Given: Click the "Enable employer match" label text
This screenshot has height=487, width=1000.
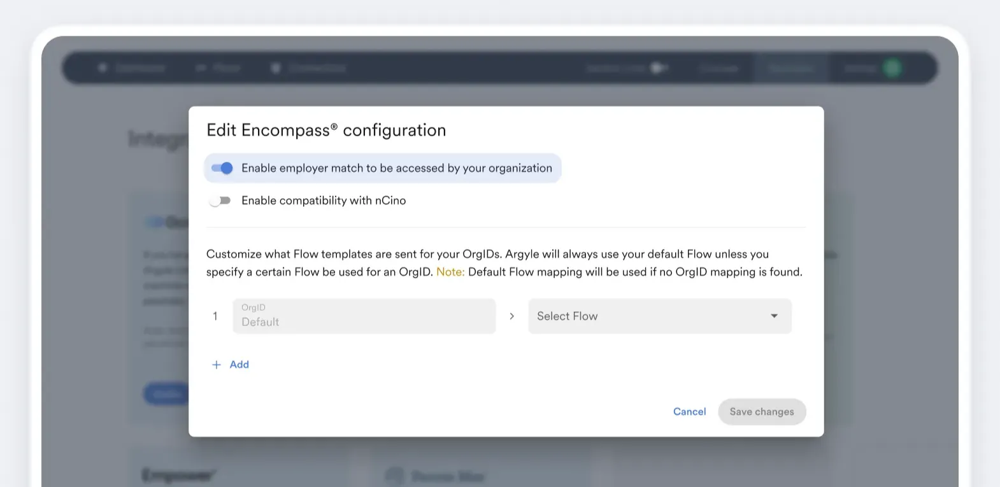Looking at the screenshot, I should point(396,168).
